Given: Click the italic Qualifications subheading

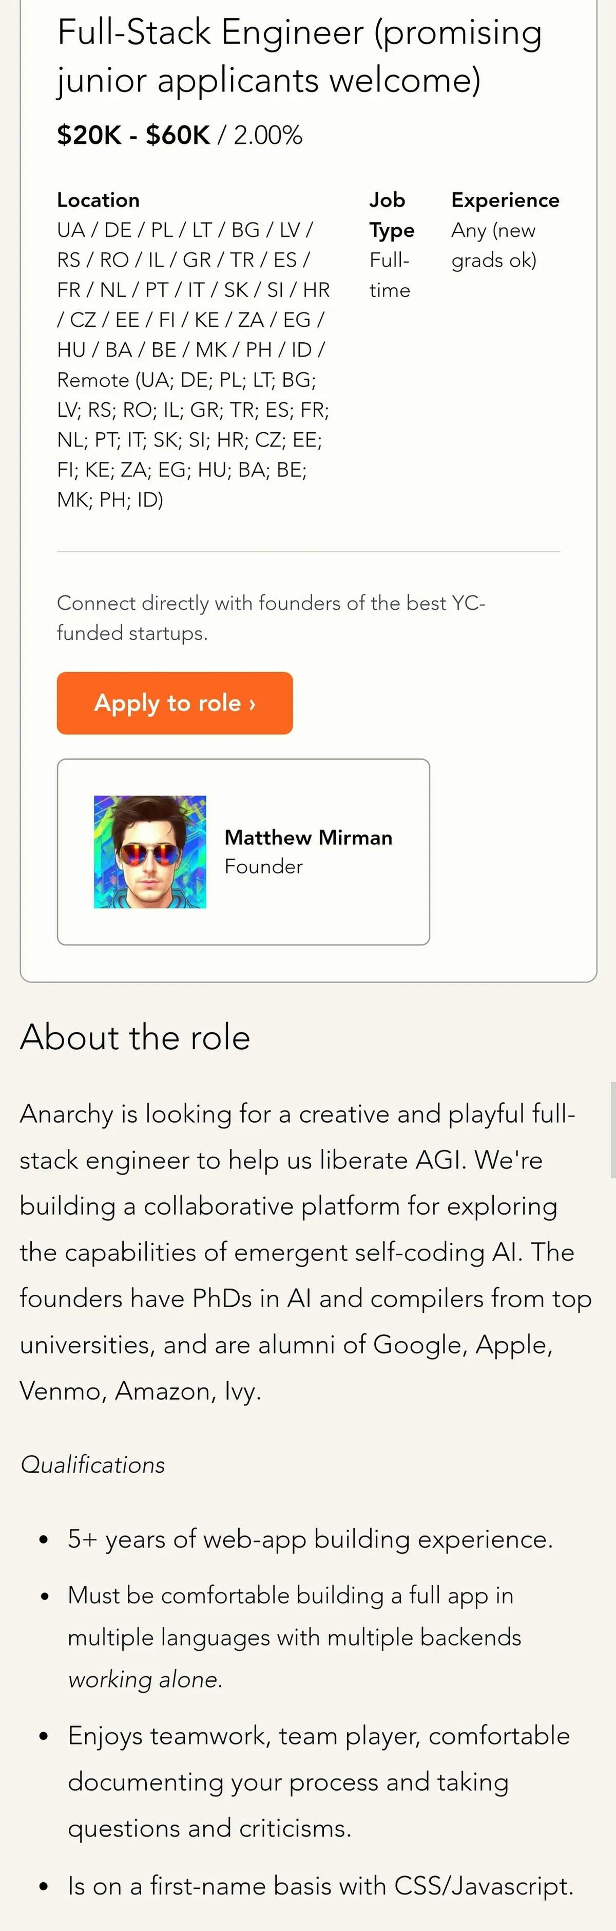Looking at the screenshot, I should (93, 1464).
